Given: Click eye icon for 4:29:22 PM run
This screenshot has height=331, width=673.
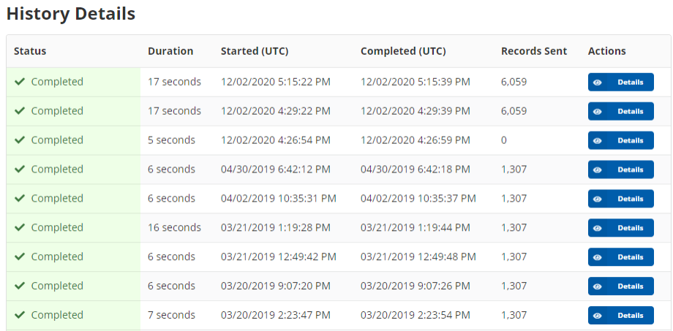Looking at the screenshot, I should pyautogui.click(x=598, y=112).
